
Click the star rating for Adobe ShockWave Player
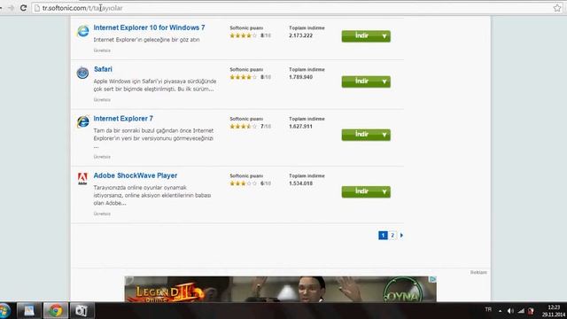[x=243, y=183]
